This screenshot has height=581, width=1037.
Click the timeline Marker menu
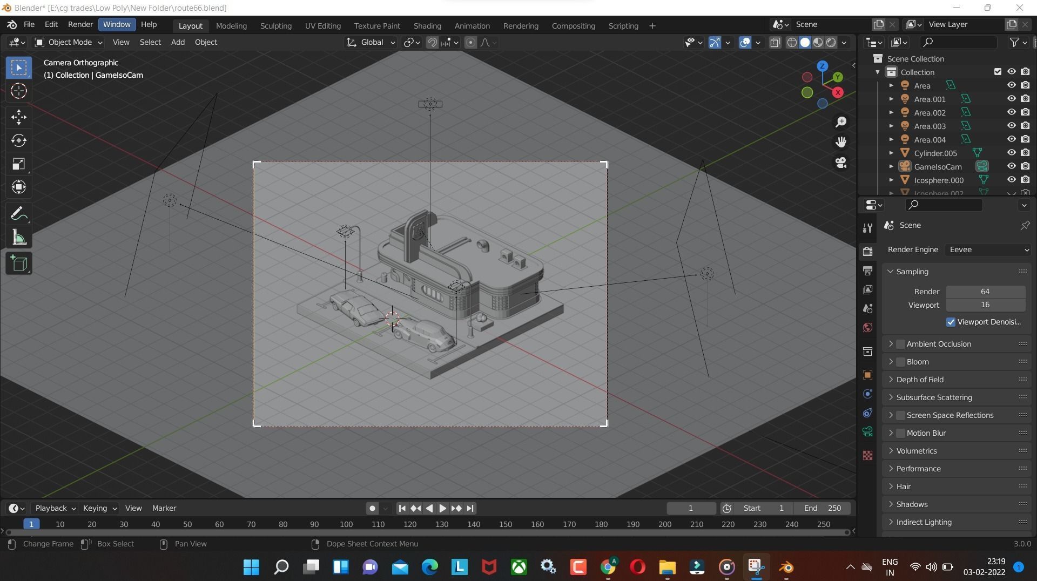[x=164, y=508]
